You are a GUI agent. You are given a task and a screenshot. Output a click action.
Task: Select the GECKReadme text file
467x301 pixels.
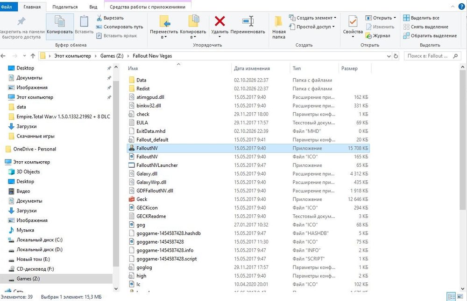tap(151, 216)
